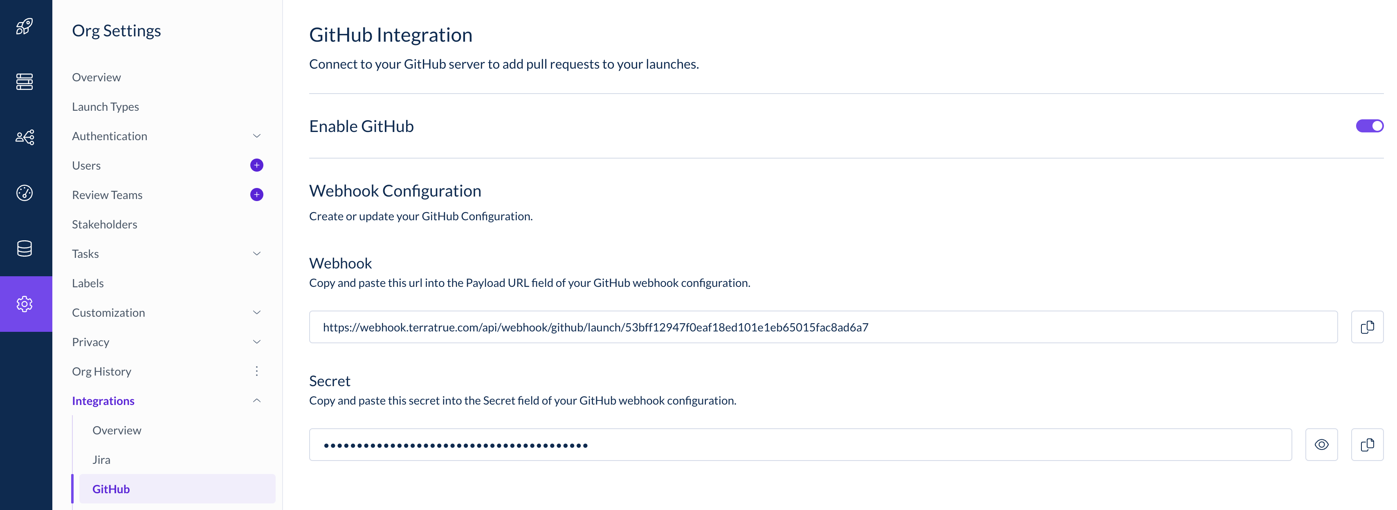The image size is (1397, 510).
Task: Click the webhook URL text field
Action: click(823, 327)
